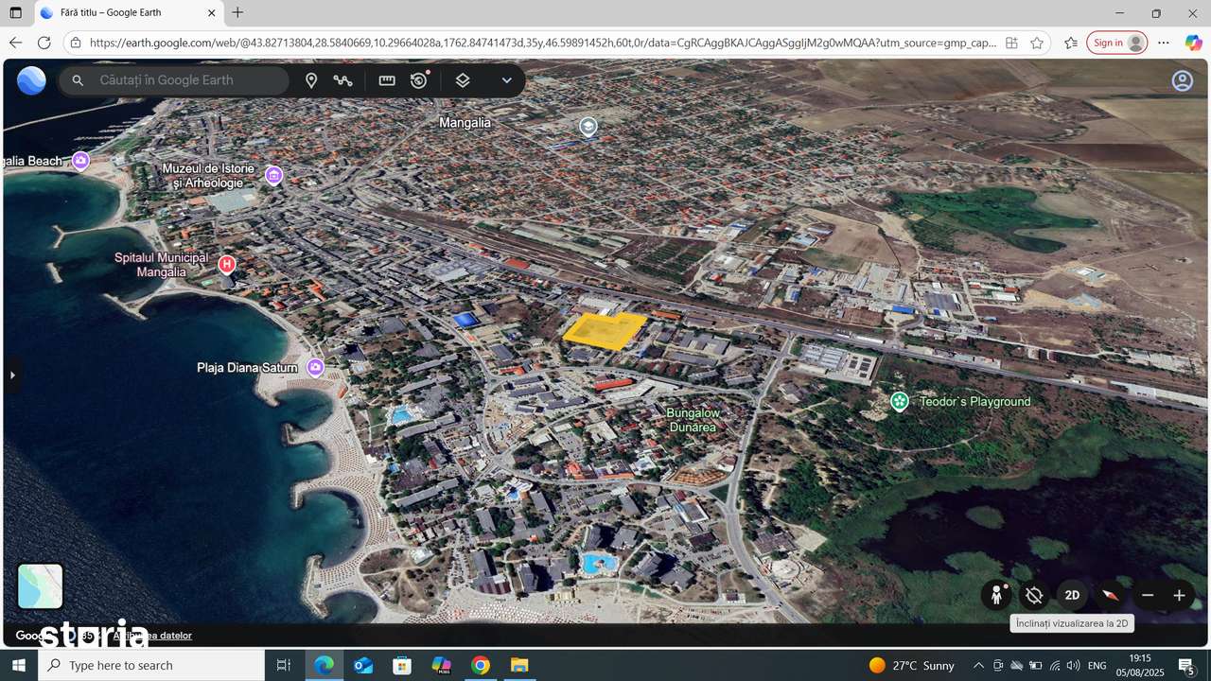The height and width of the screenshot is (681, 1211).
Task: Open the data attribution link
Action: (153, 636)
